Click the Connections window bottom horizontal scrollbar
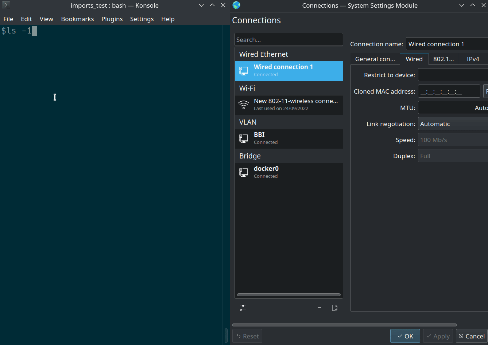The width and height of the screenshot is (488, 345). [x=344, y=325]
